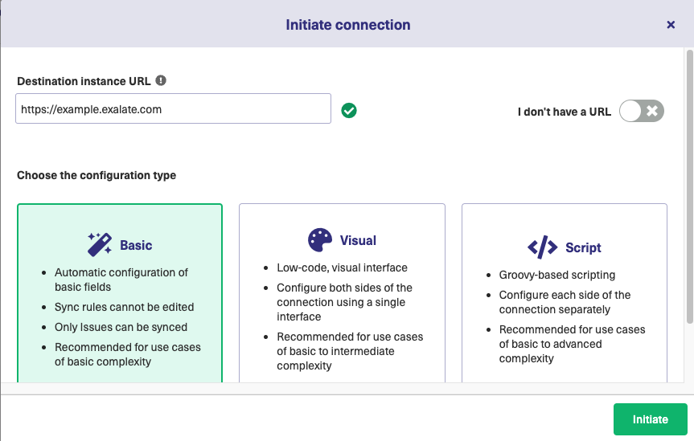The image size is (694, 441).
Task: Click the info icon beside Destination instance URL
Action: click(x=161, y=80)
